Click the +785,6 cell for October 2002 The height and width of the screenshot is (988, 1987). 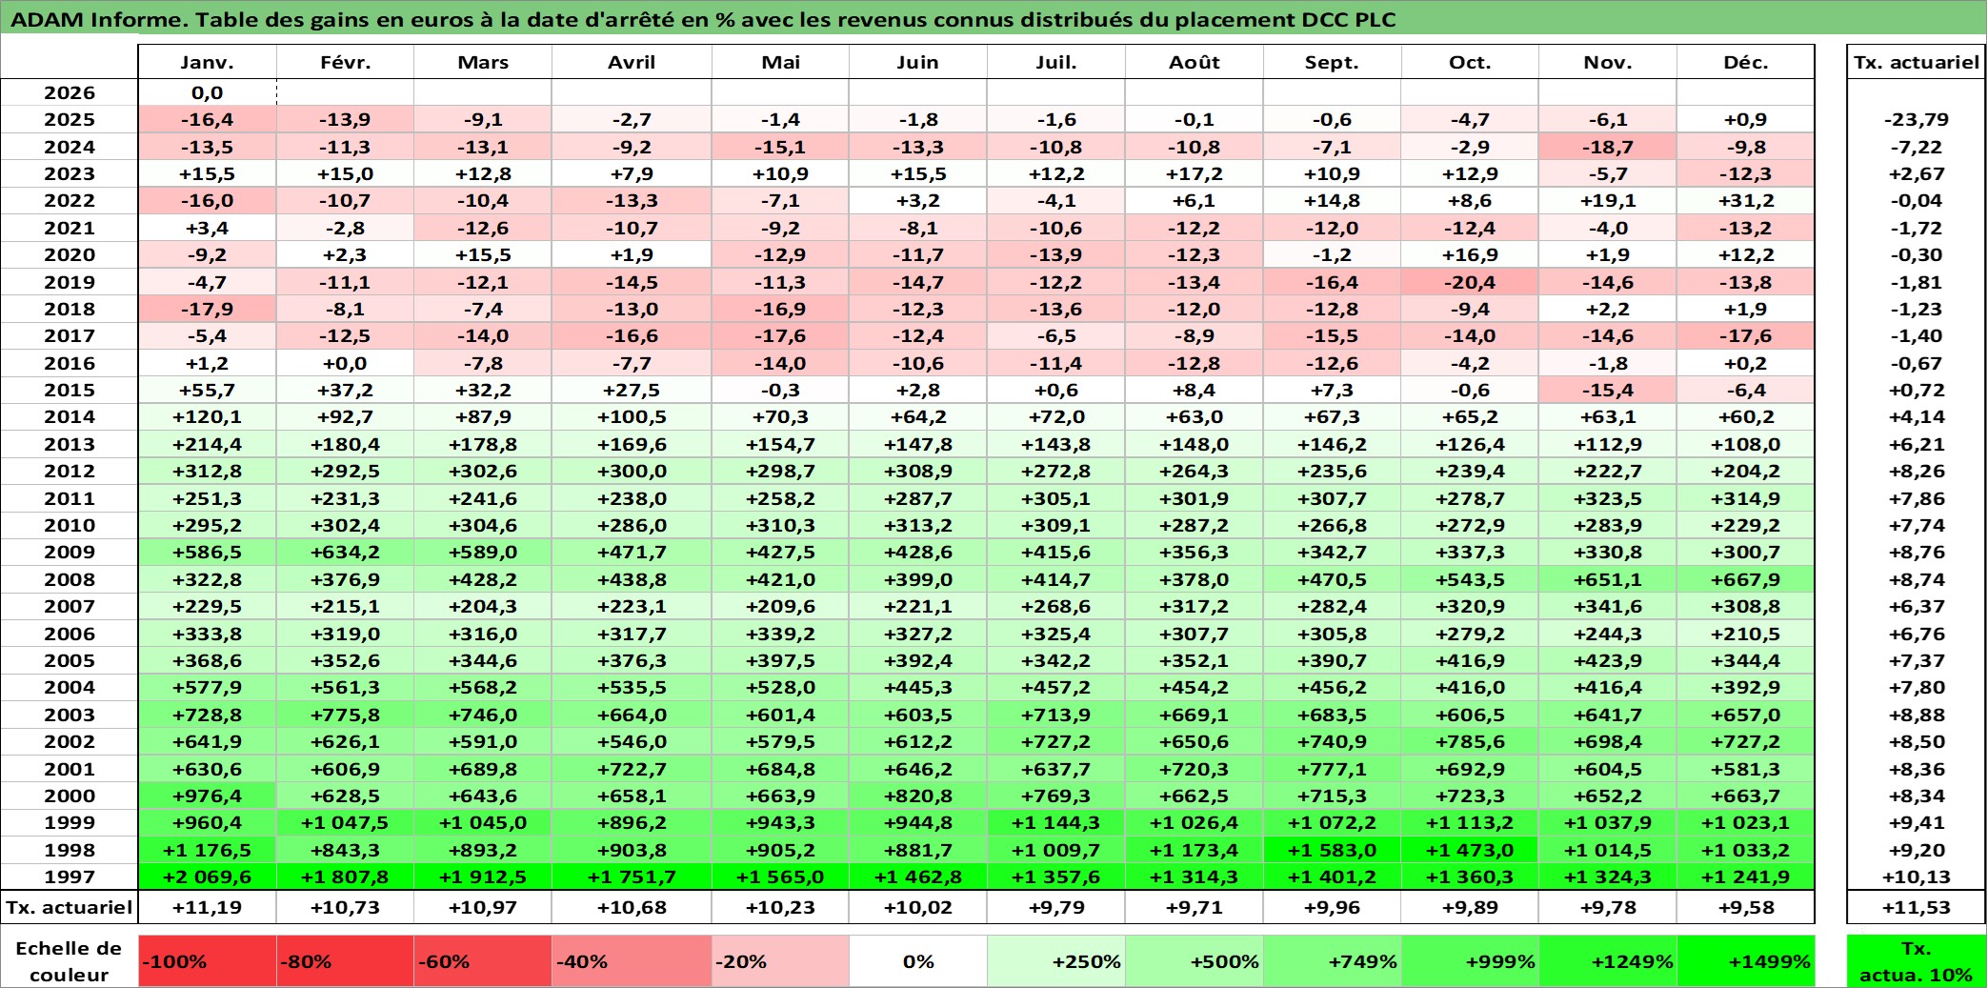1470,741
